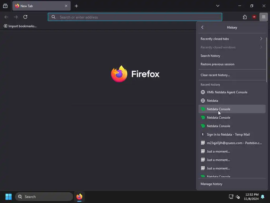Open the Extensions puzzle icon
This screenshot has width=270, height=203.
coord(245,17)
